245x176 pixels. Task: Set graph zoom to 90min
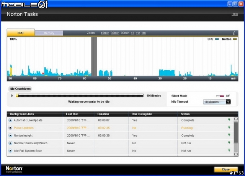coord(125,33)
